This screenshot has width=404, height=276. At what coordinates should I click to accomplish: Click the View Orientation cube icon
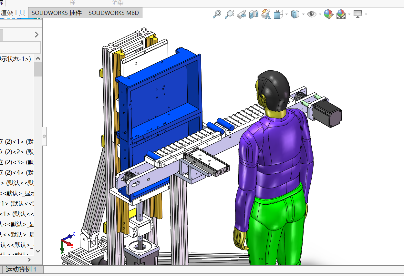tap(278, 14)
